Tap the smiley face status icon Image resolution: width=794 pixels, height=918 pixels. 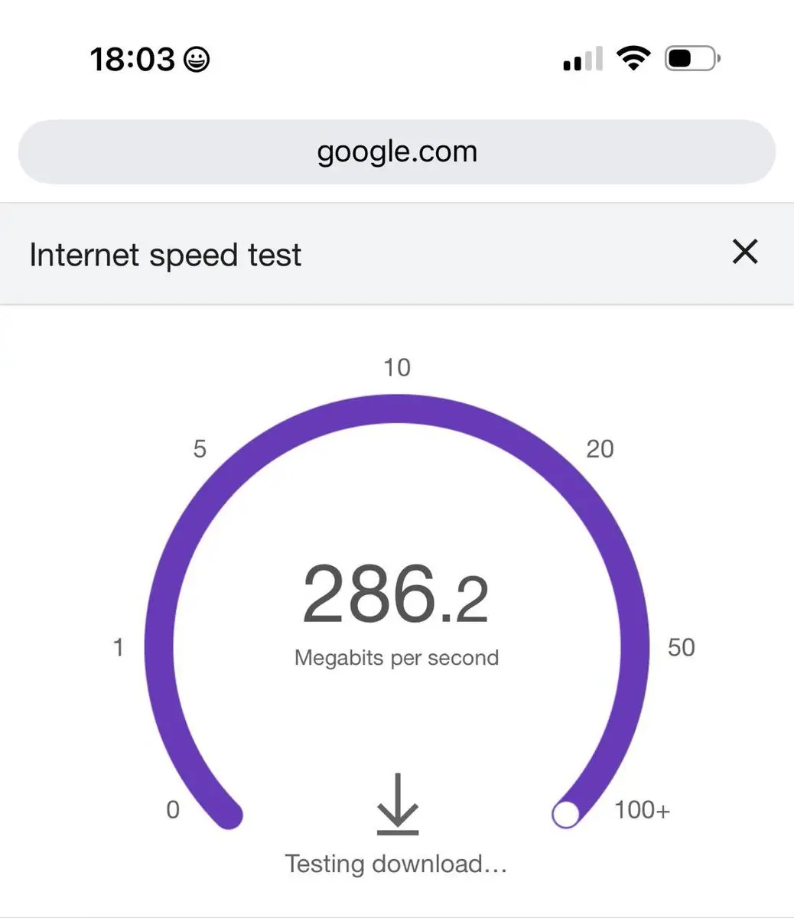[x=197, y=59]
